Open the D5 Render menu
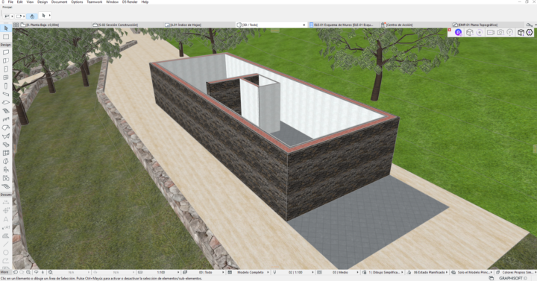 click(130, 2)
